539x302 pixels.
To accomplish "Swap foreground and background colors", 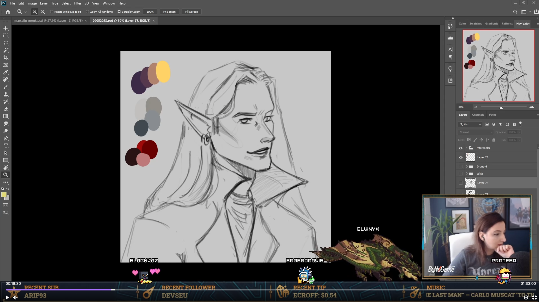I will 8,189.
